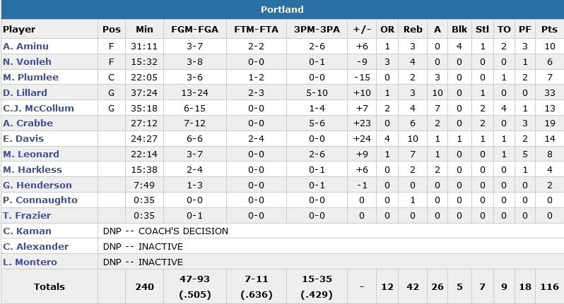Click P. Connaughton player name
Image resolution: width=564 pixels, height=304 pixels.
[x=40, y=200]
